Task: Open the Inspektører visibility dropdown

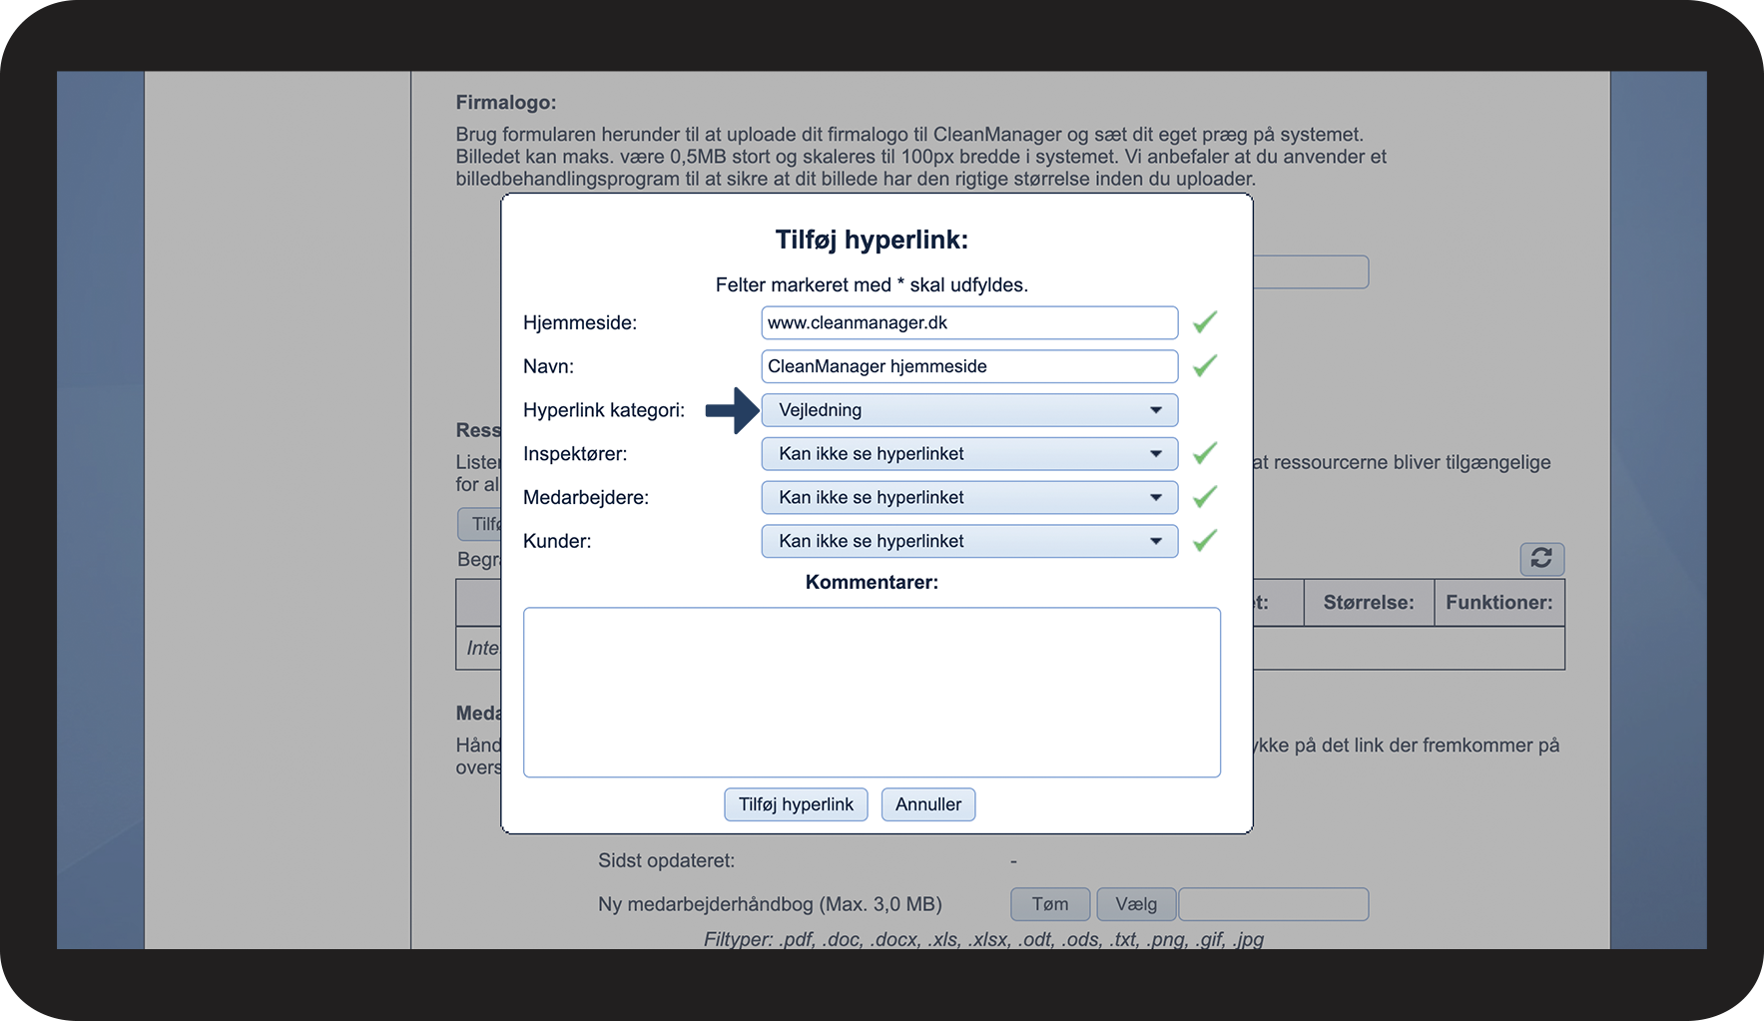Action: pyautogui.click(x=969, y=454)
